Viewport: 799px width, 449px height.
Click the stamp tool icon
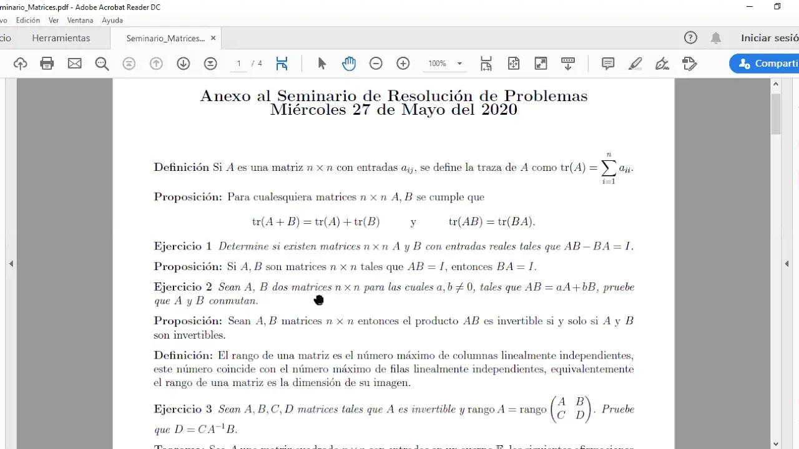point(689,64)
